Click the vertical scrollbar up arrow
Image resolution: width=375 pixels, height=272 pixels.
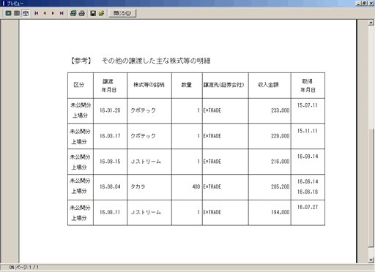click(371, 23)
